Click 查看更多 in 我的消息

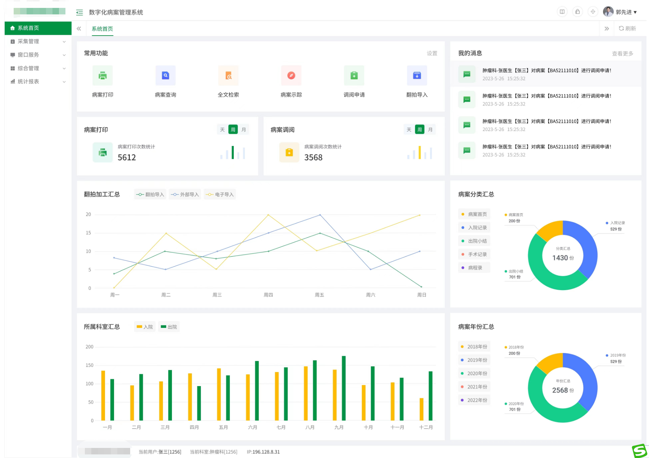point(622,54)
